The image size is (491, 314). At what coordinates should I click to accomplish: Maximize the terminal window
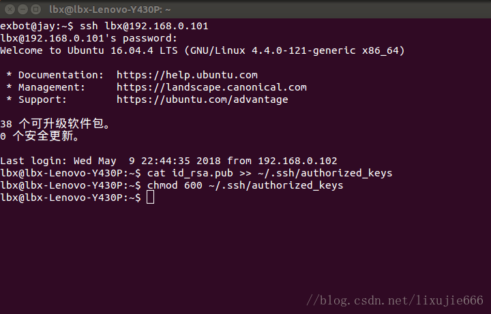(x=36, y=10)
